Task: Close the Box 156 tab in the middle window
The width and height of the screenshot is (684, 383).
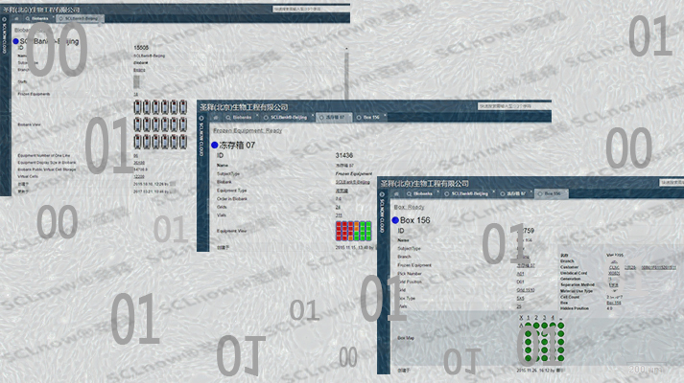Action: click(x=385, y=116)
